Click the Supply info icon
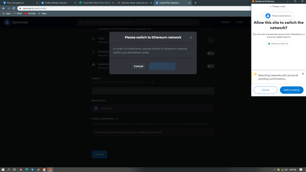306x172 pixels. tap(153, 82)
